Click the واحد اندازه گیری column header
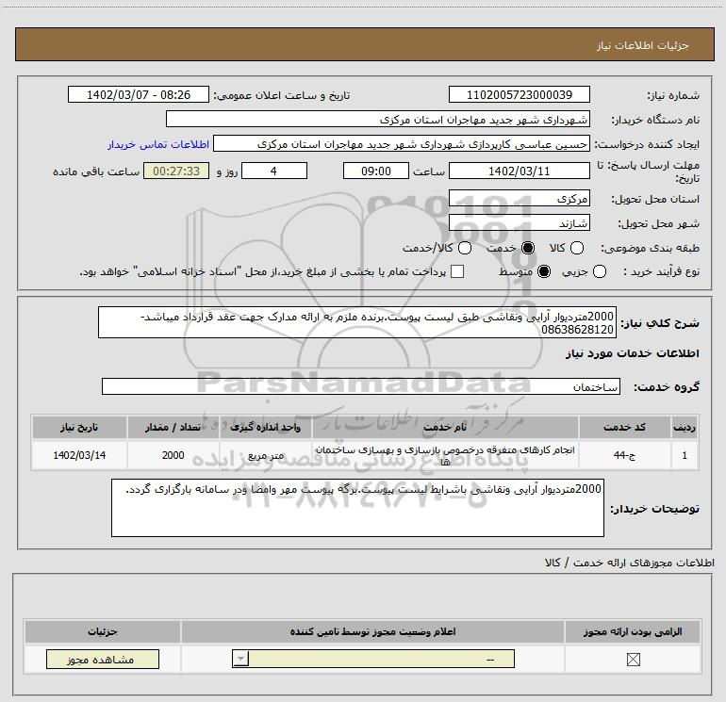This screenshot has height=702, width=726. (x=265, y=427)
